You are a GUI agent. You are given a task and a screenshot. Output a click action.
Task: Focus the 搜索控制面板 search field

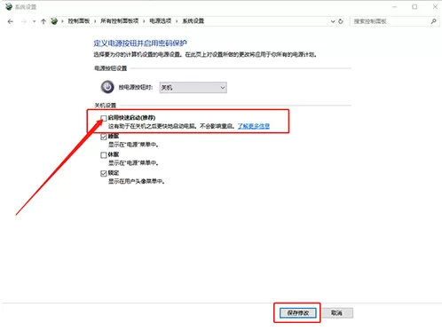click(394, 21)
